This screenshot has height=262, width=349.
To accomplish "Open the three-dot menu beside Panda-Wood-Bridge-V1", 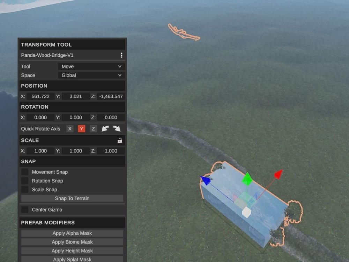I will tap(121, 55).
